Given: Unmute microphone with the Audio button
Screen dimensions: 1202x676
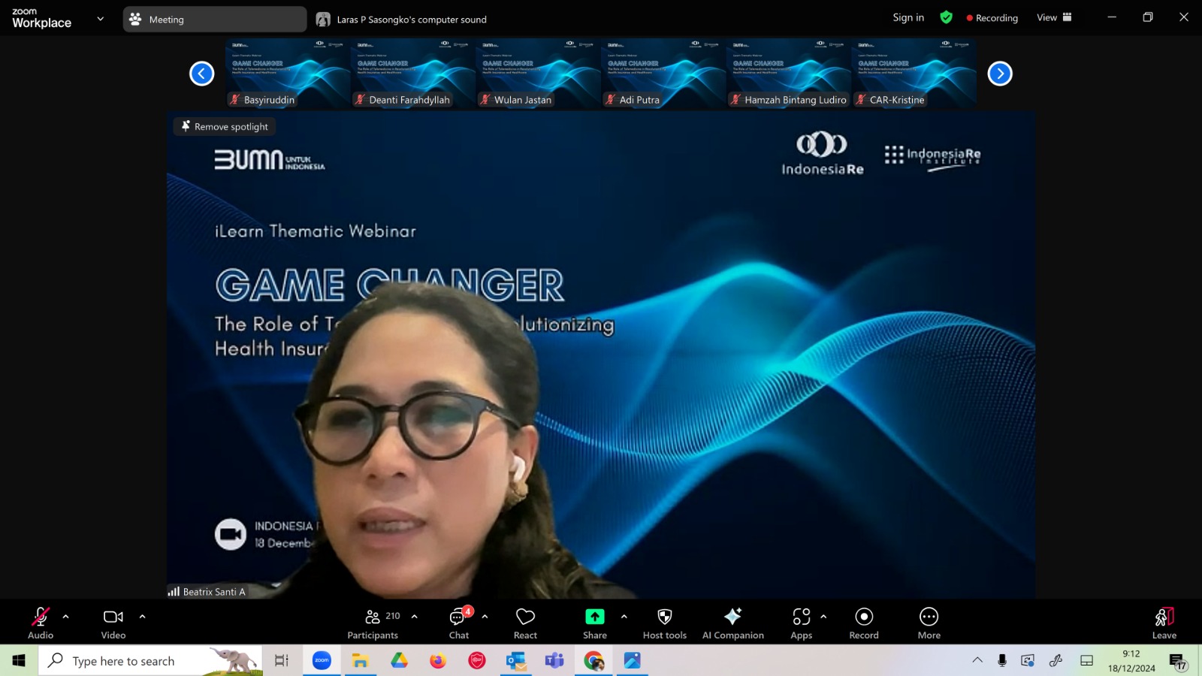Looking at the screenshot, I should tap(41, 623).
